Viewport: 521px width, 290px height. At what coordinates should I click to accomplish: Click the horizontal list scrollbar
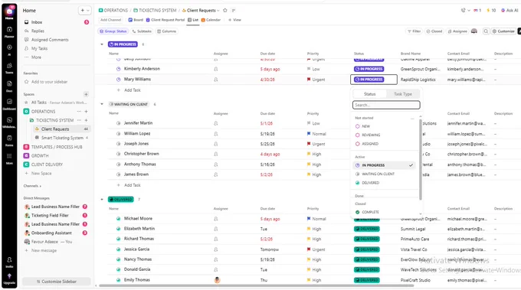pos(256,285)
